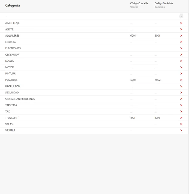
Task: Remove the VESSELS category with the red X
Action: point(181,130)
